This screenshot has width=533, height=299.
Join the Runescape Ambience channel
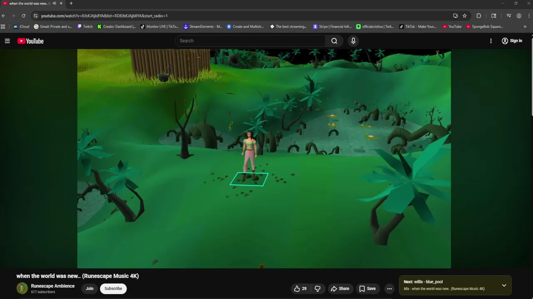(x=90, y=289)
